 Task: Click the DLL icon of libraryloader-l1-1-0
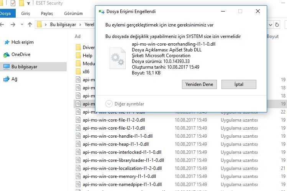click(78, 160)
